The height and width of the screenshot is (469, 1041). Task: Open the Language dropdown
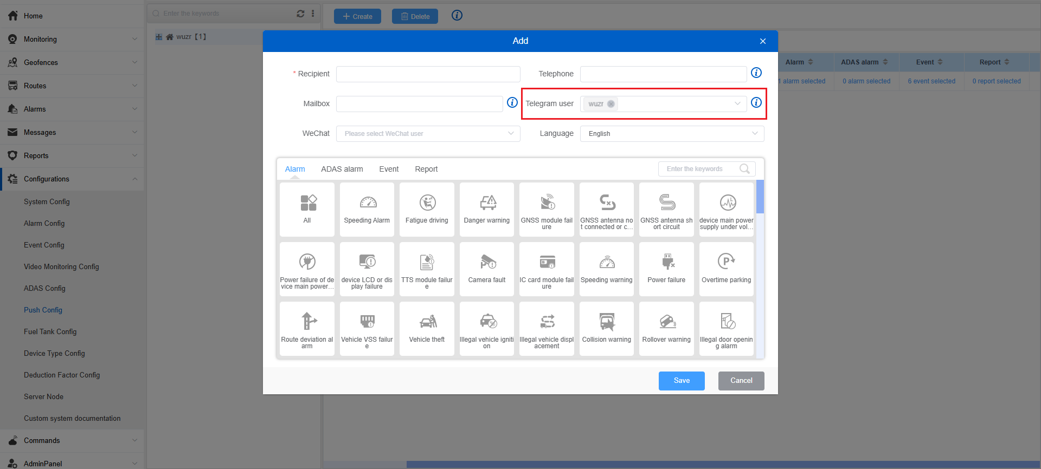tap(672, 134)
